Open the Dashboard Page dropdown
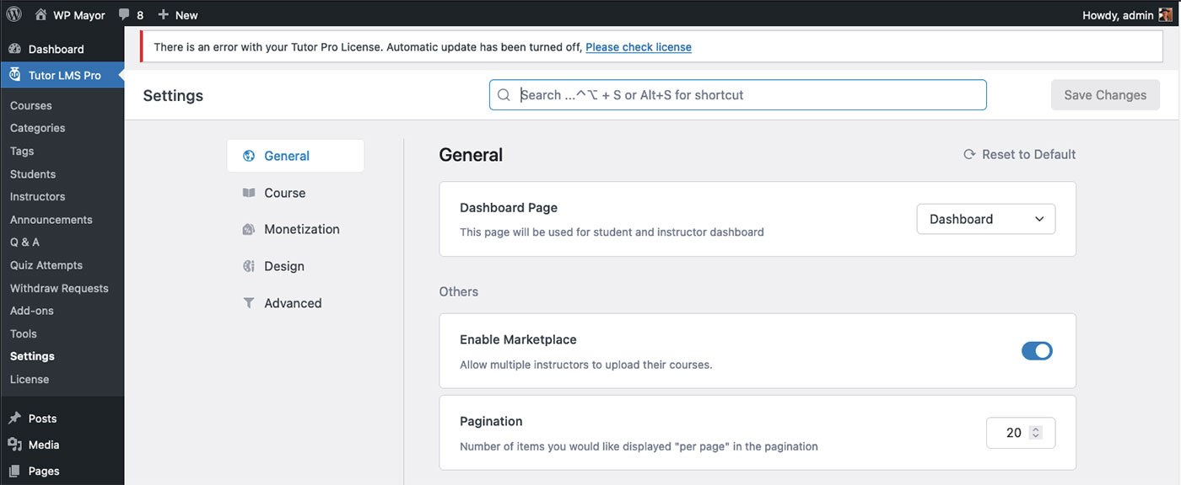 coord(985,219)
